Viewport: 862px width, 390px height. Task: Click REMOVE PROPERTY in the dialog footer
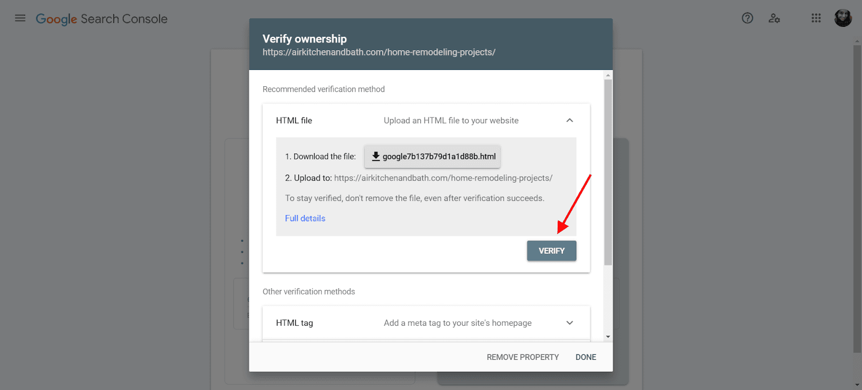click(523, 357)
